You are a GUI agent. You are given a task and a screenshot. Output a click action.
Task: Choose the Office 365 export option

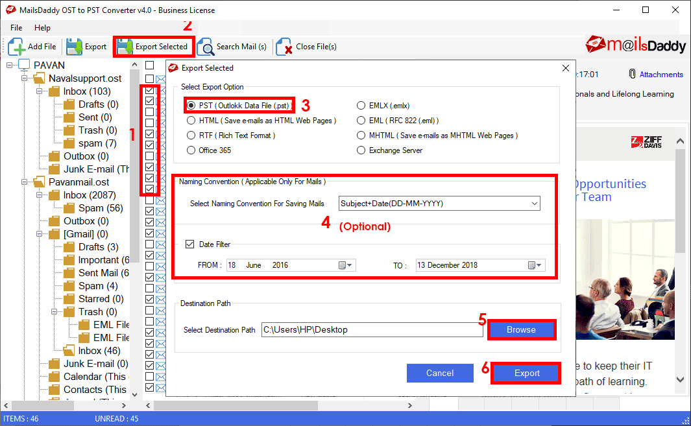coord(191,150)
